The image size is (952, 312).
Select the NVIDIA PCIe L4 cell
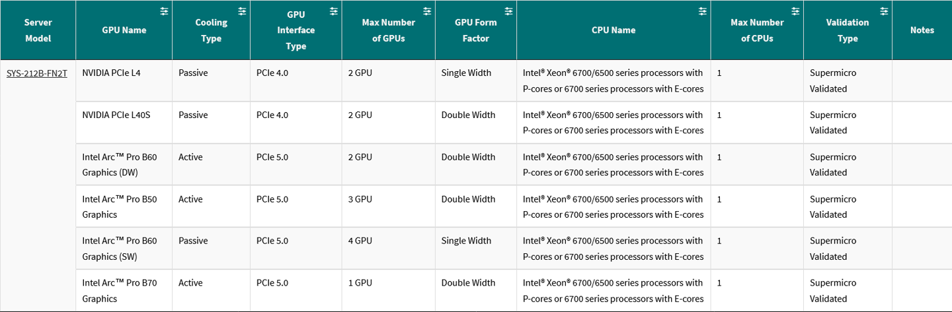coord(111,73)
